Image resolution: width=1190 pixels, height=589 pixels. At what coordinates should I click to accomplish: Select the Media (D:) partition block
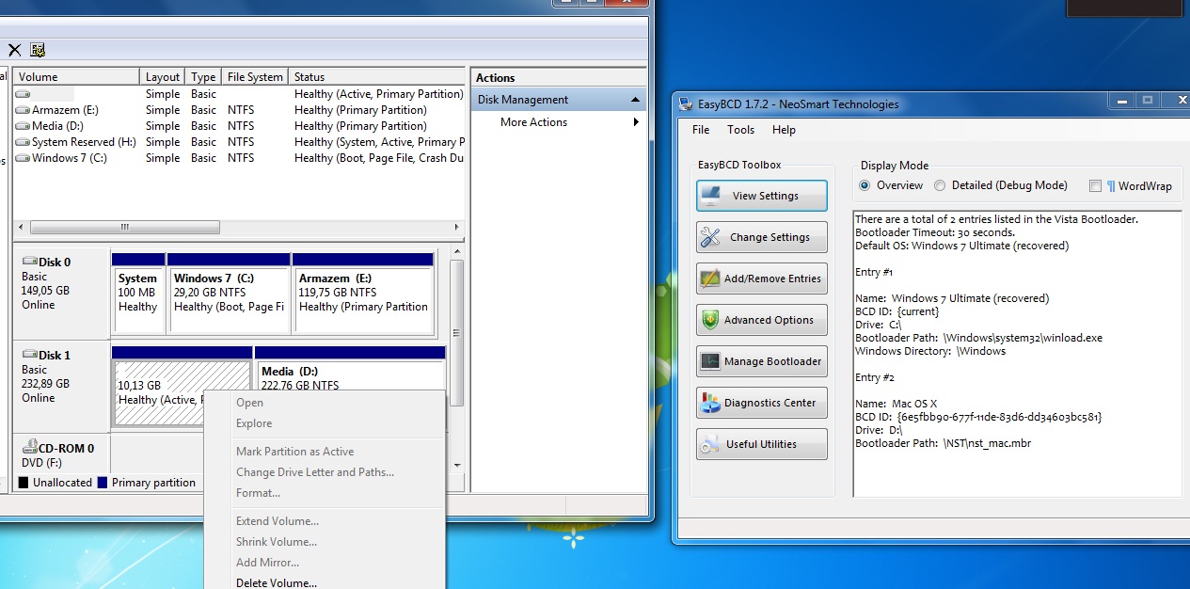(x=350, y=385)
